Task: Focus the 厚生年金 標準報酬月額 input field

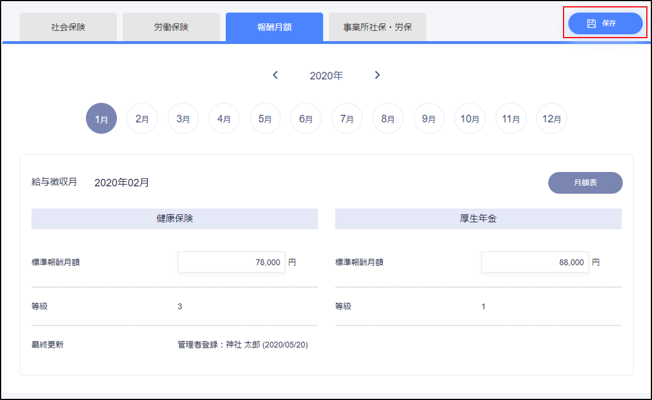Action: 534,262
